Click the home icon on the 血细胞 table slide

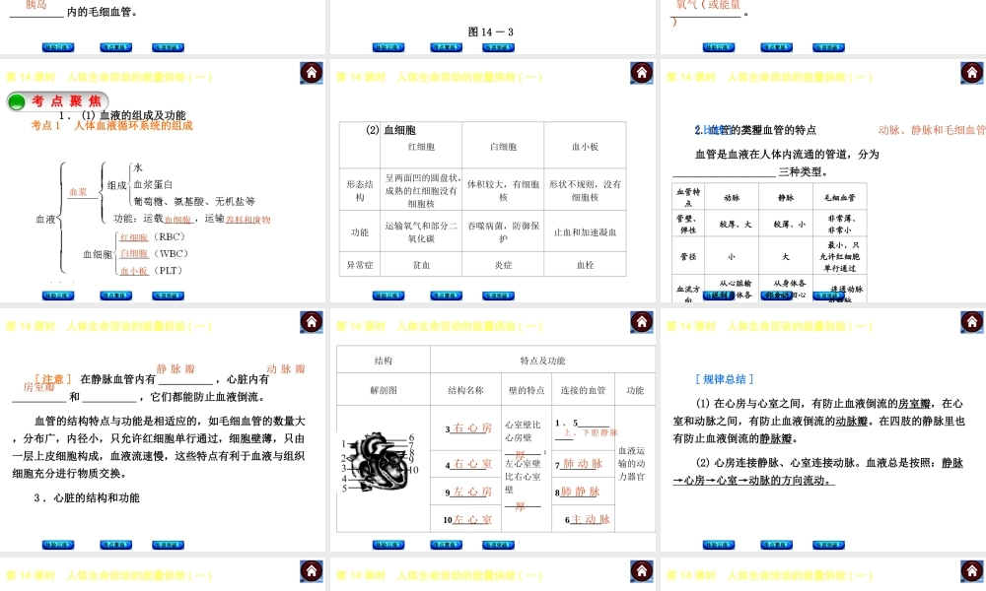click(642, 73)
